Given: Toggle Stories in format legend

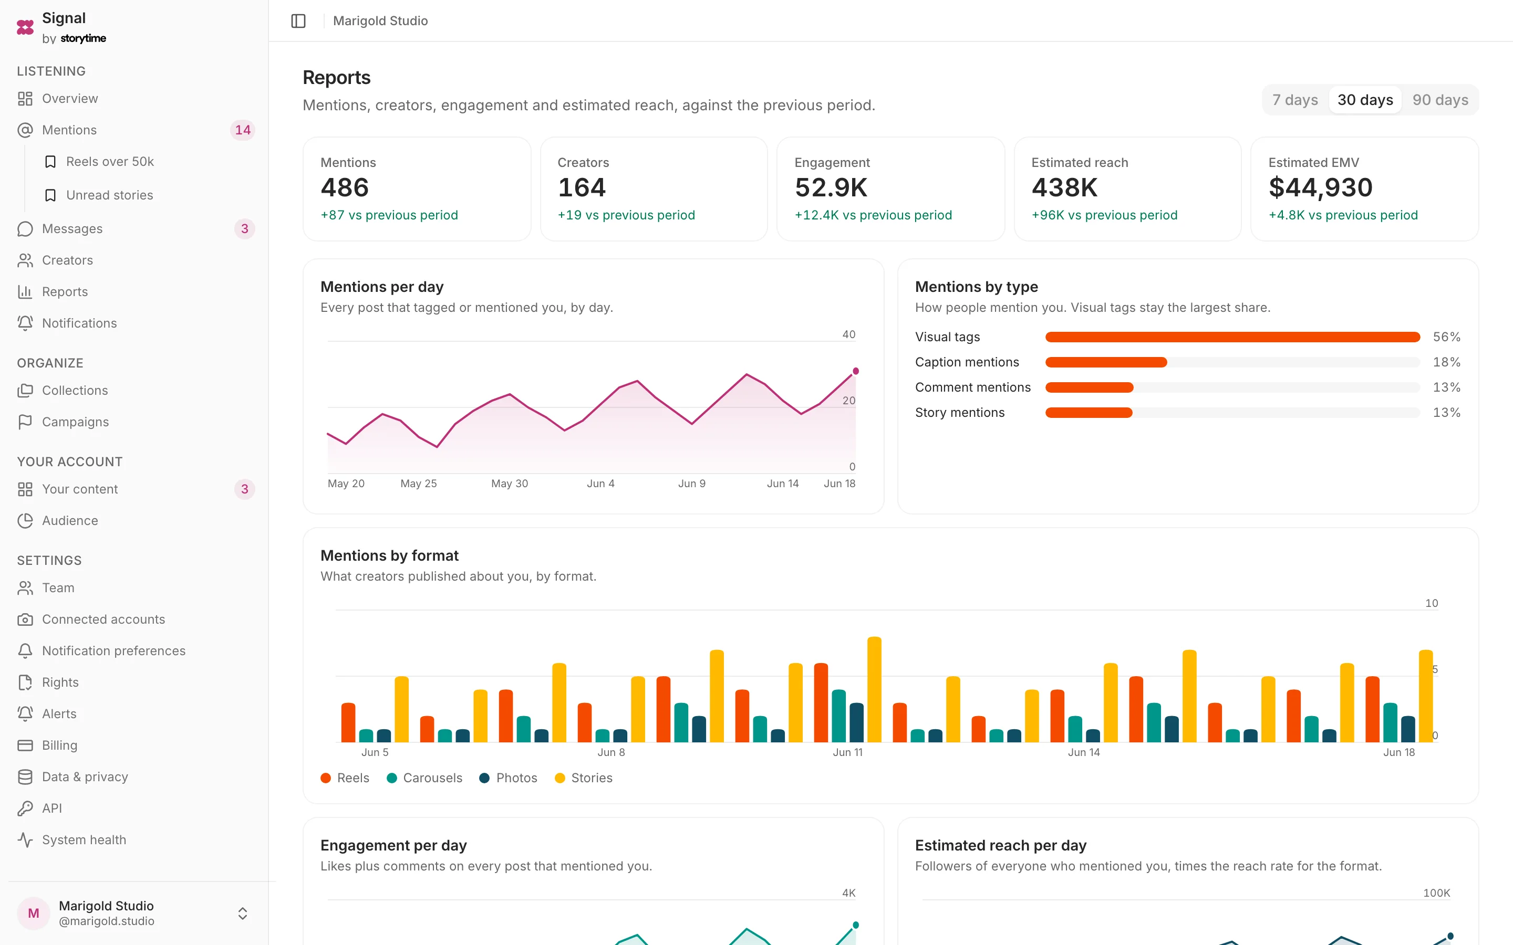Looking at the screenshot, I should pyautogui.click(x=584, y=778).
